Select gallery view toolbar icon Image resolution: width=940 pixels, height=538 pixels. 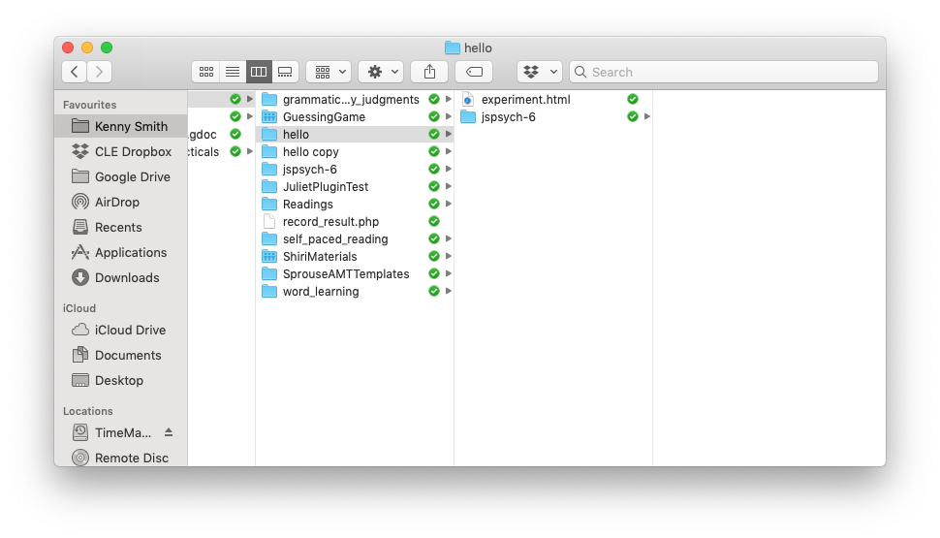pos(284,72)
